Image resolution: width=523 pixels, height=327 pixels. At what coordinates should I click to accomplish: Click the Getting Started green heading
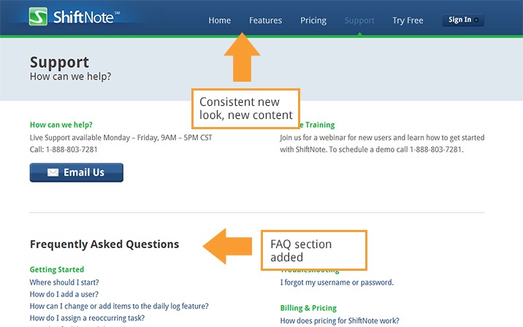point(57,270)
